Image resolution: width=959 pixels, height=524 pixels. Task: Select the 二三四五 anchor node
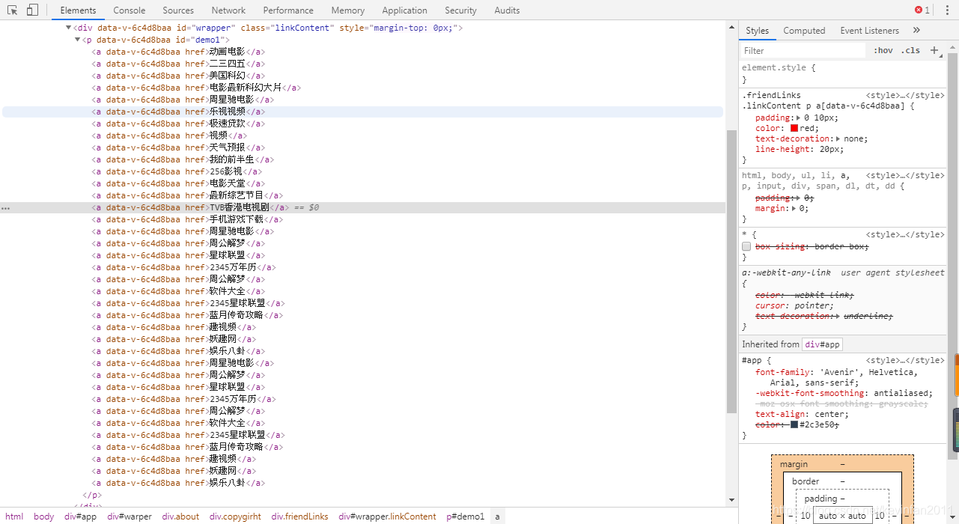(178, 64)
